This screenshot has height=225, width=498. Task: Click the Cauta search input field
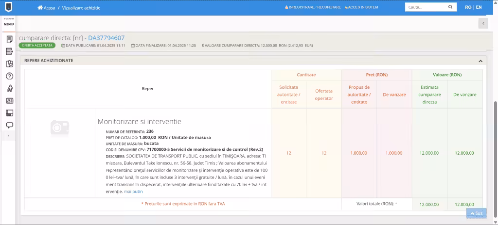427,7
